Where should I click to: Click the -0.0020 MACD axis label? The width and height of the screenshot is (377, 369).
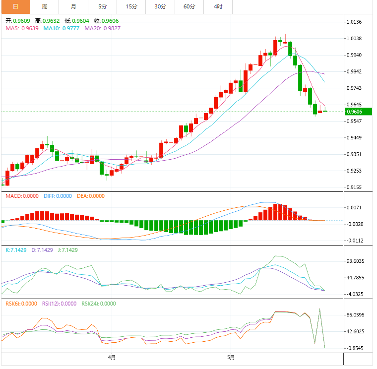355,224
